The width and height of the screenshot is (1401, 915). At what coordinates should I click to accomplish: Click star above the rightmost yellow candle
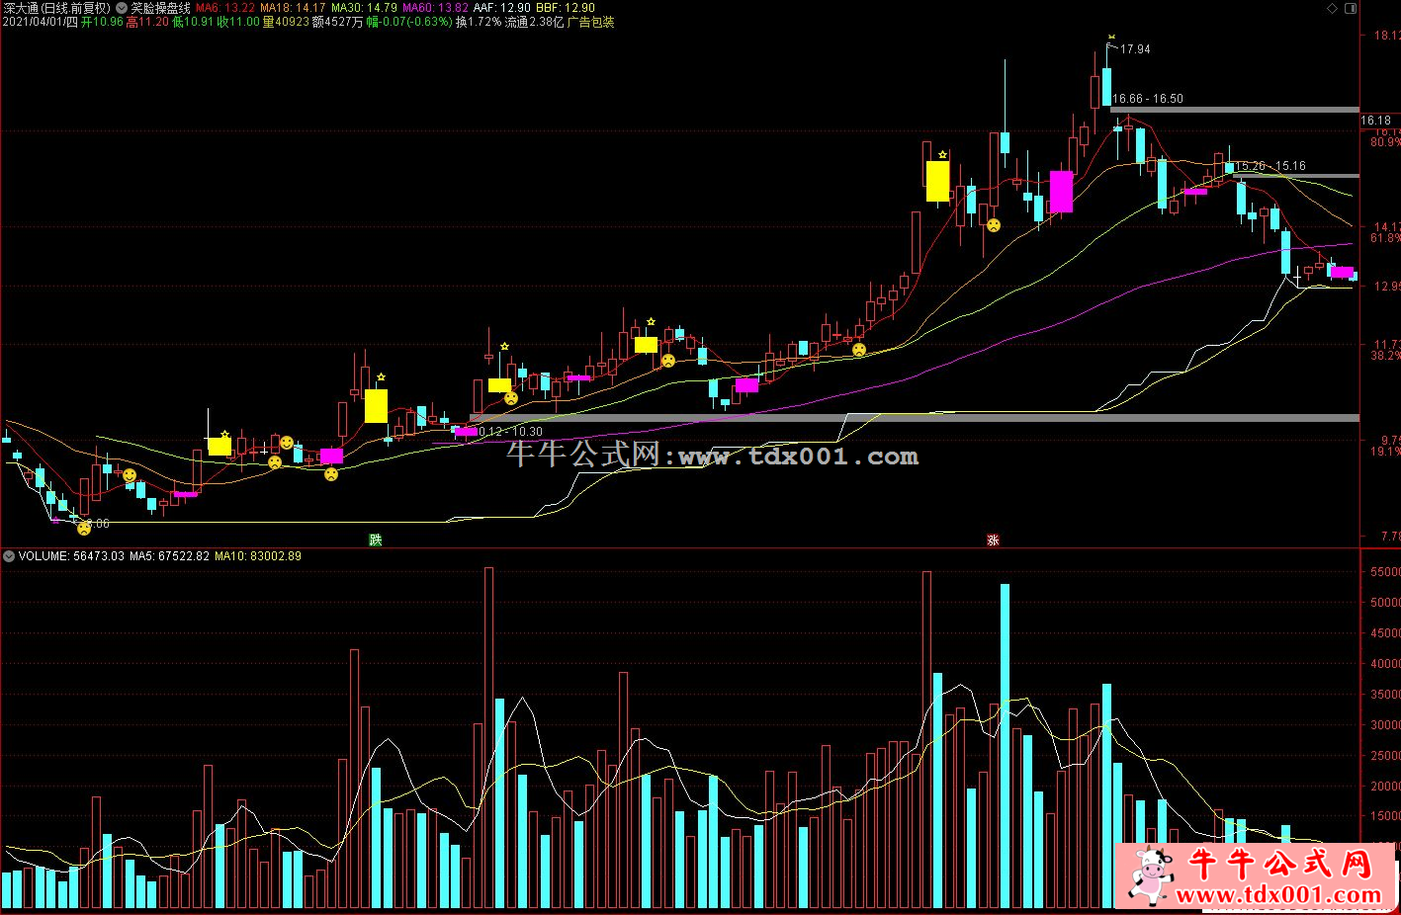(942, 155)
